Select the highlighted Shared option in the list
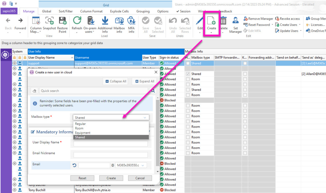The image size is (326, 193). pos(111,137)
